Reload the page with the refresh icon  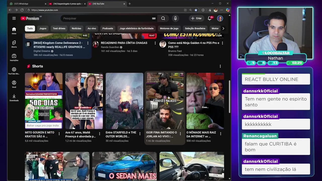pos(22,10)
